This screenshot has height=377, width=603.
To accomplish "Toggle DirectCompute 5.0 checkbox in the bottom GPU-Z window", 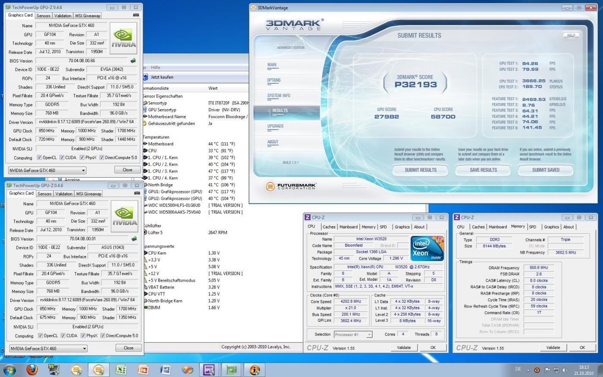I will click(103, 336).
